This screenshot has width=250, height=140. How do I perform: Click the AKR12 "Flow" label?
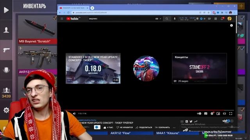[121, 133]
